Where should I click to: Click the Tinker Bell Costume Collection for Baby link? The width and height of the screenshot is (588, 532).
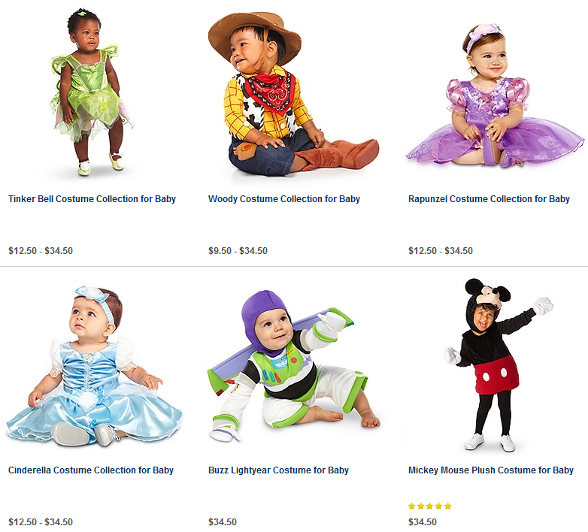click(x=92, y=199)
